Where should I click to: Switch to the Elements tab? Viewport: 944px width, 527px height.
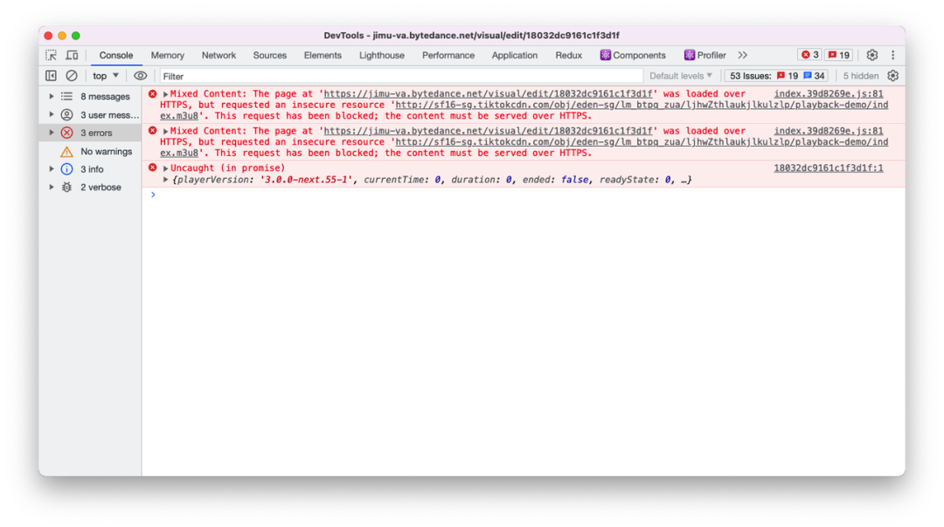tap(323, 55)
